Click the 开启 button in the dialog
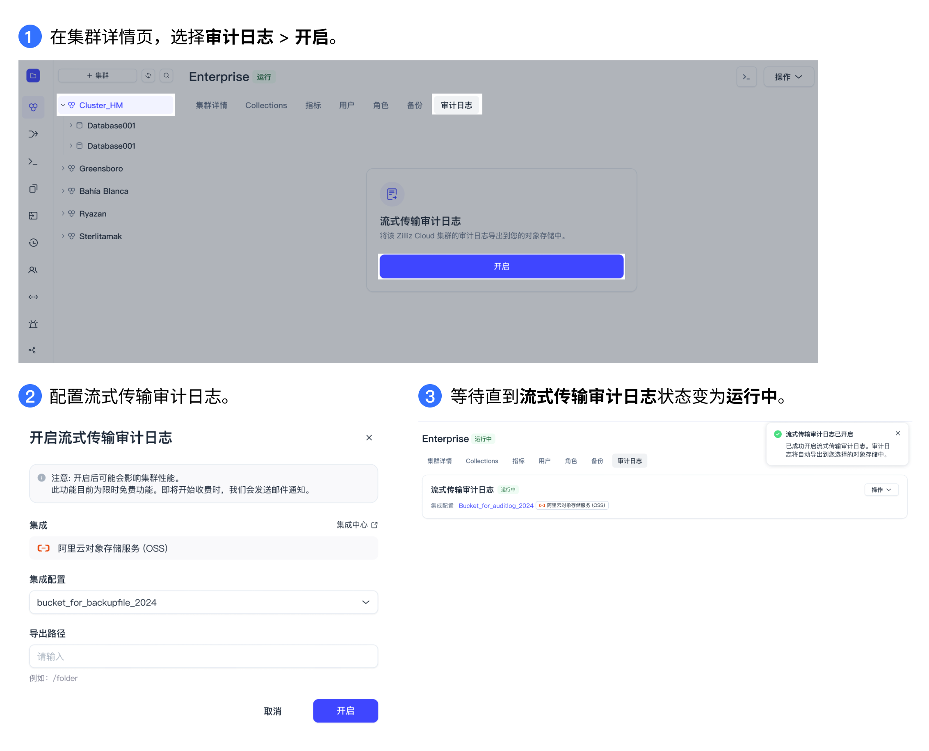 (x=345, y=711)
